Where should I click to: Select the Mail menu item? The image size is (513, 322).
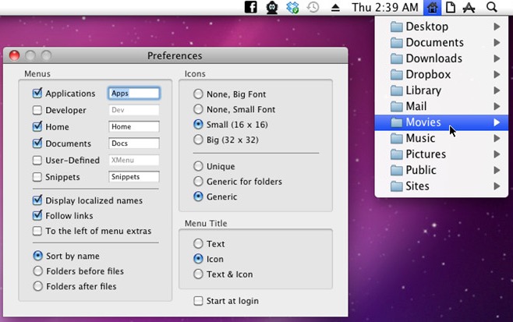pos(441,106)
